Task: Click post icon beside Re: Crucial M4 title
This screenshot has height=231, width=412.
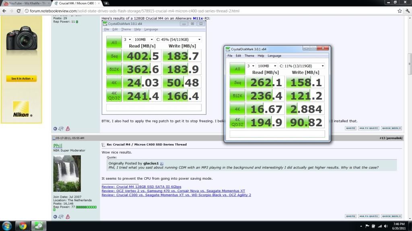Action: (x=103, y=144)
